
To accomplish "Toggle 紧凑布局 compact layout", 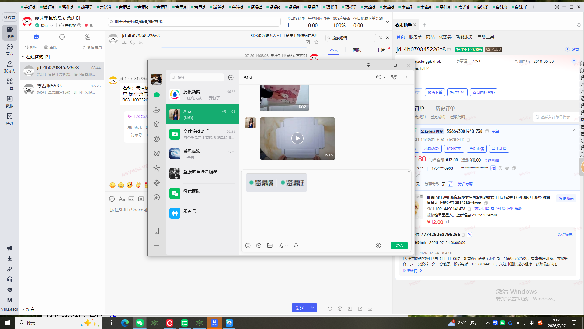I will (x=92, y=47).
